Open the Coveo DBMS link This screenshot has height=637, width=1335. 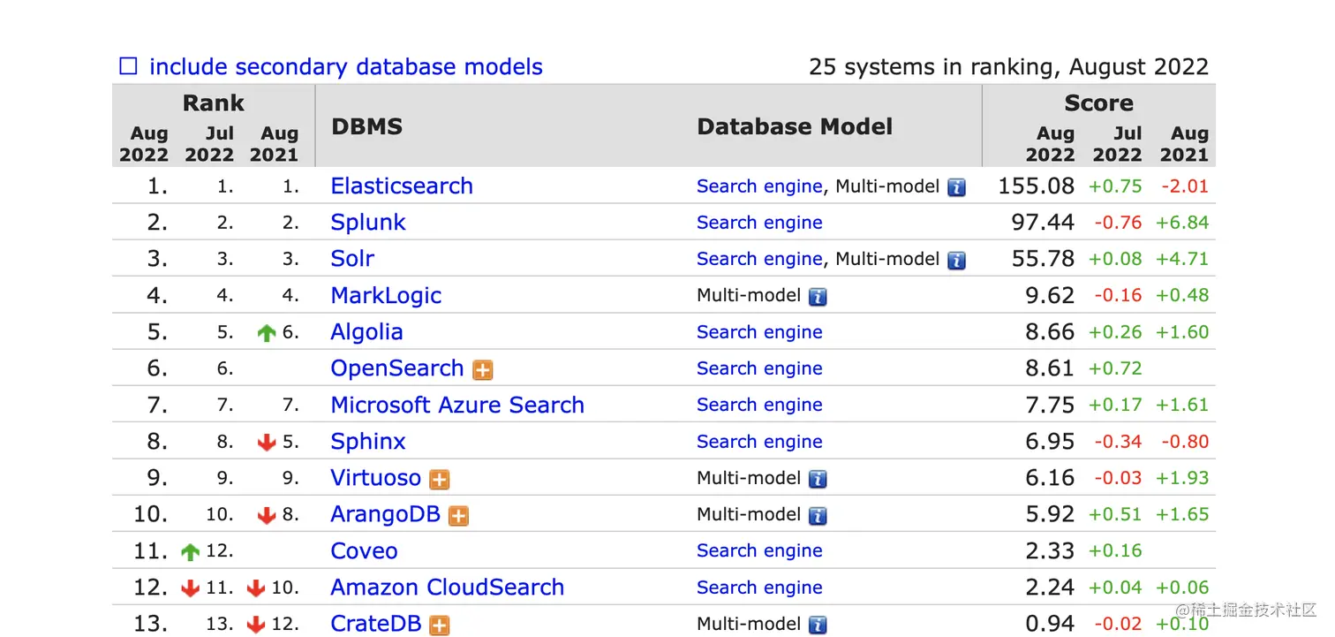point(364,551)
